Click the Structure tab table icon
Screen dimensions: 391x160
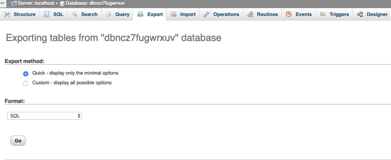7,14
